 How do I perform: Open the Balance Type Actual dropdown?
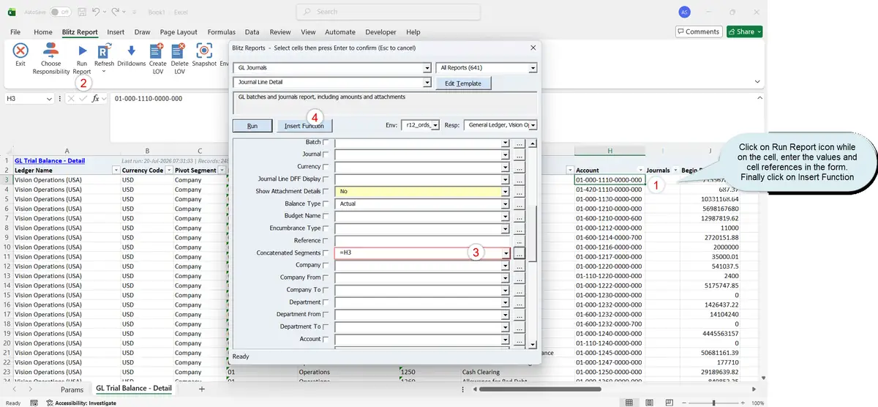[505, 204]
